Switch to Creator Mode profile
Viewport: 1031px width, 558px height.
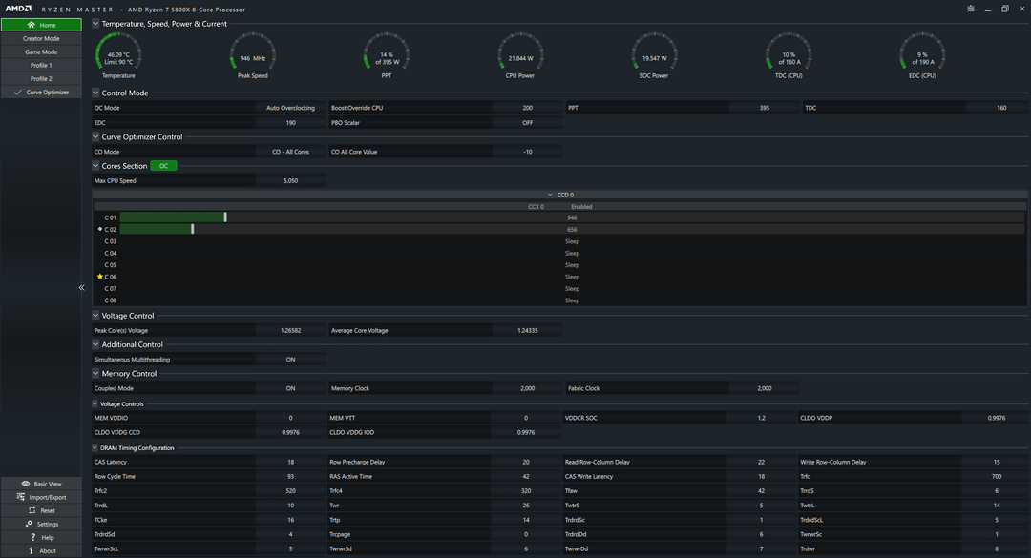[x=41, y=39]
